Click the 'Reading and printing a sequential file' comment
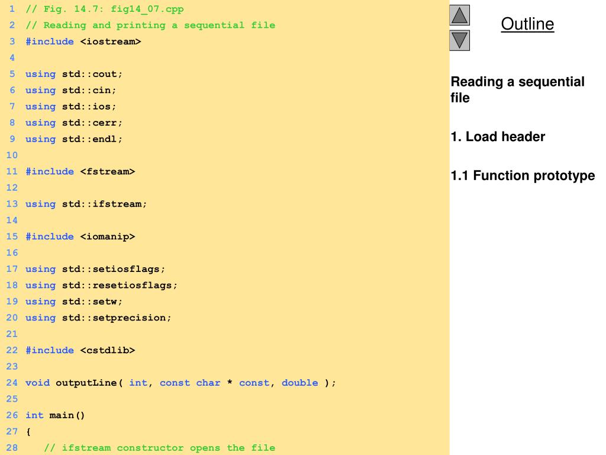Viewport: 606px width, 455px height. click(150, 25)
